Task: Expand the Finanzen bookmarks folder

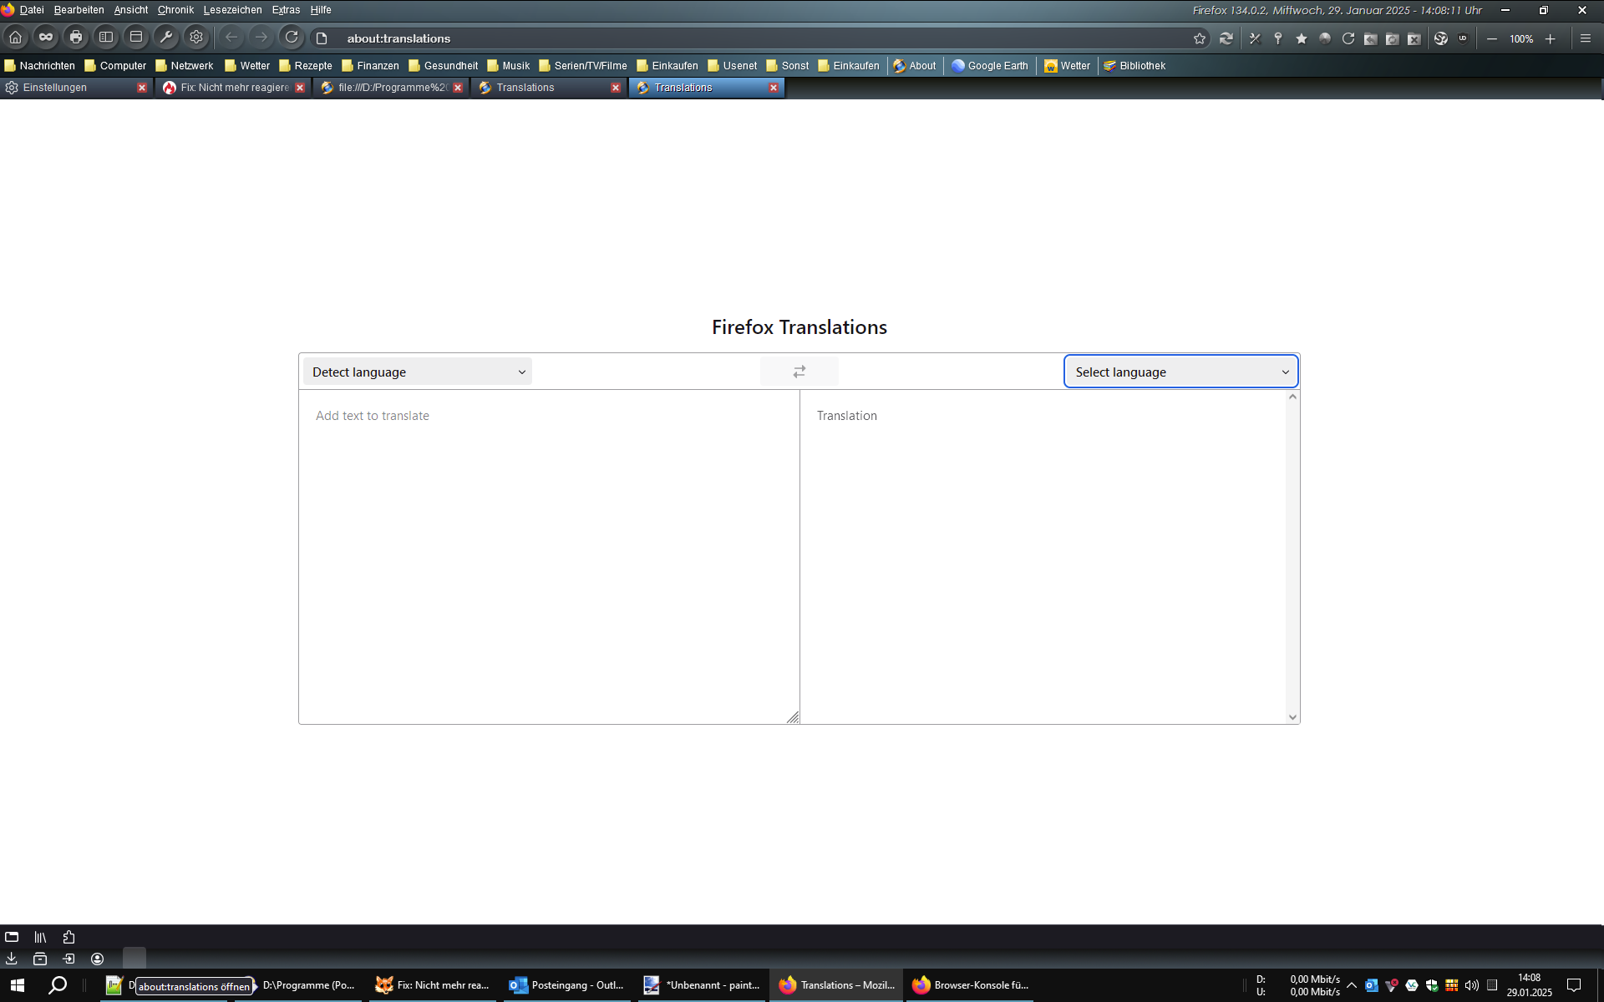Action: [370, 65]
